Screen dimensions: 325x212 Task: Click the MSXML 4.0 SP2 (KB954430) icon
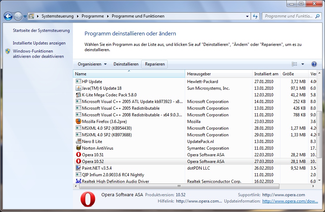pos(78,128)
